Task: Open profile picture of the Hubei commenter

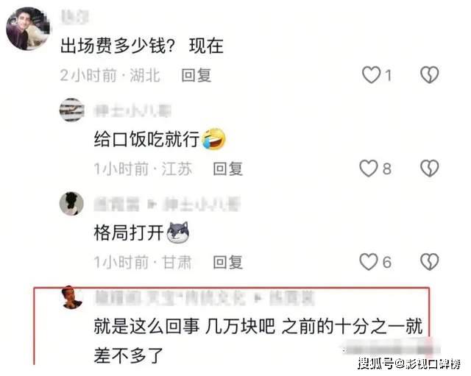Action: (x=28, y=29)
